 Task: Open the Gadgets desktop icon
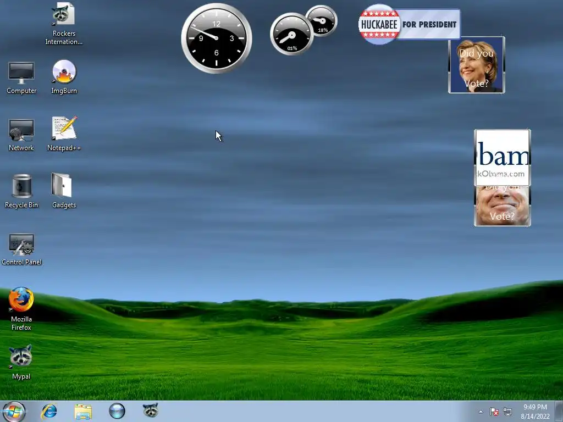(64, 191)
